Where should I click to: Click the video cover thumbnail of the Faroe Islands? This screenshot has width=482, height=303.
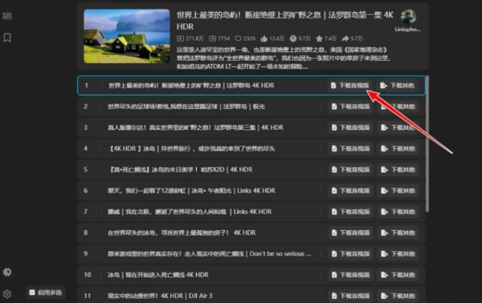coord(127,36)
